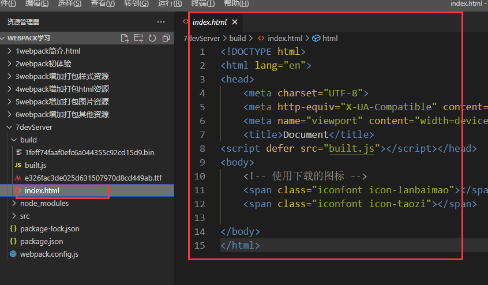This screenshot has height=285, width=488.
Task: Expand the 1webpack简介.html folder
Action: (9, 51)
